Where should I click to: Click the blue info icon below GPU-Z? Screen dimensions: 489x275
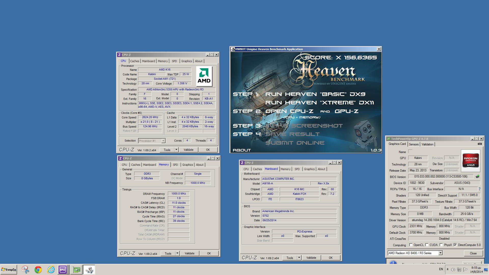point(393,262)
